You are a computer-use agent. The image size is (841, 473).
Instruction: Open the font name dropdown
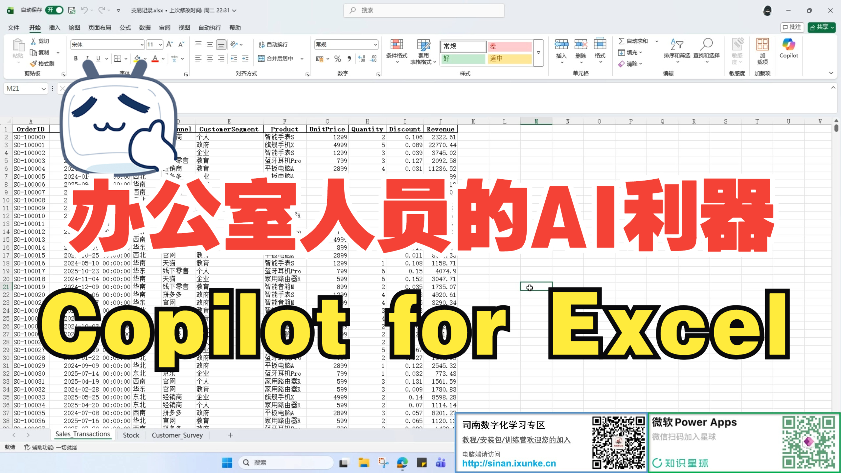click(142, 44)
